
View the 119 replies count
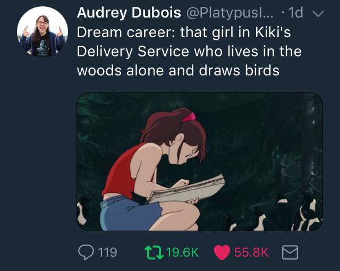107,252
